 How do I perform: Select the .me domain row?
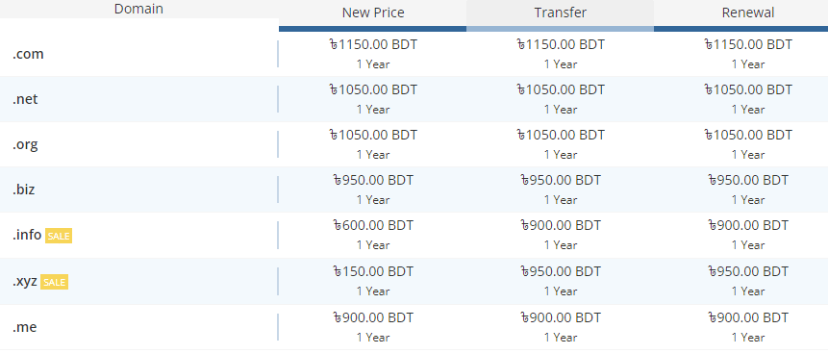[x=414, y=326]
